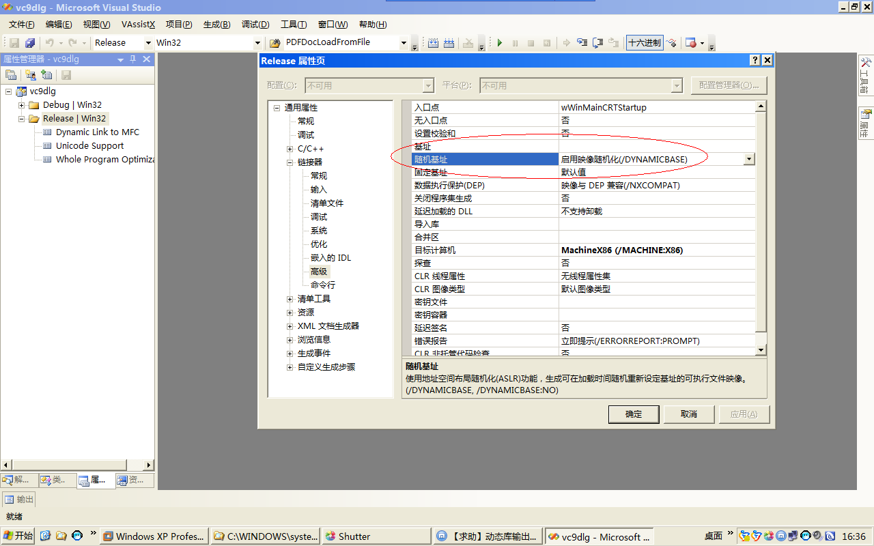
Task: Click the Save All toolbar icon
Action: (30, 43)
